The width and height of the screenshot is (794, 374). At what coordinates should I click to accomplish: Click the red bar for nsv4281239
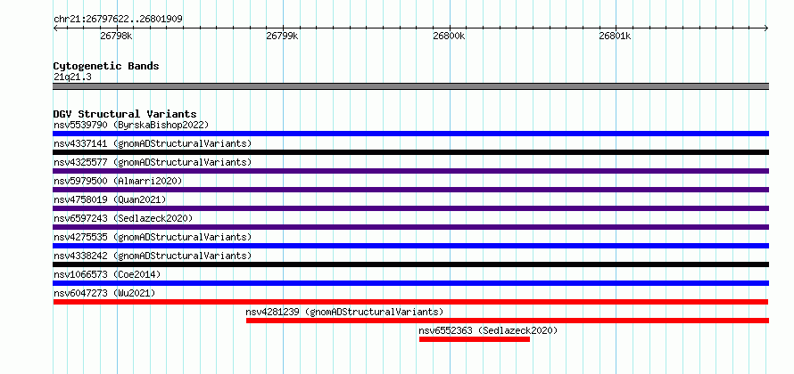tap(508, 321)
